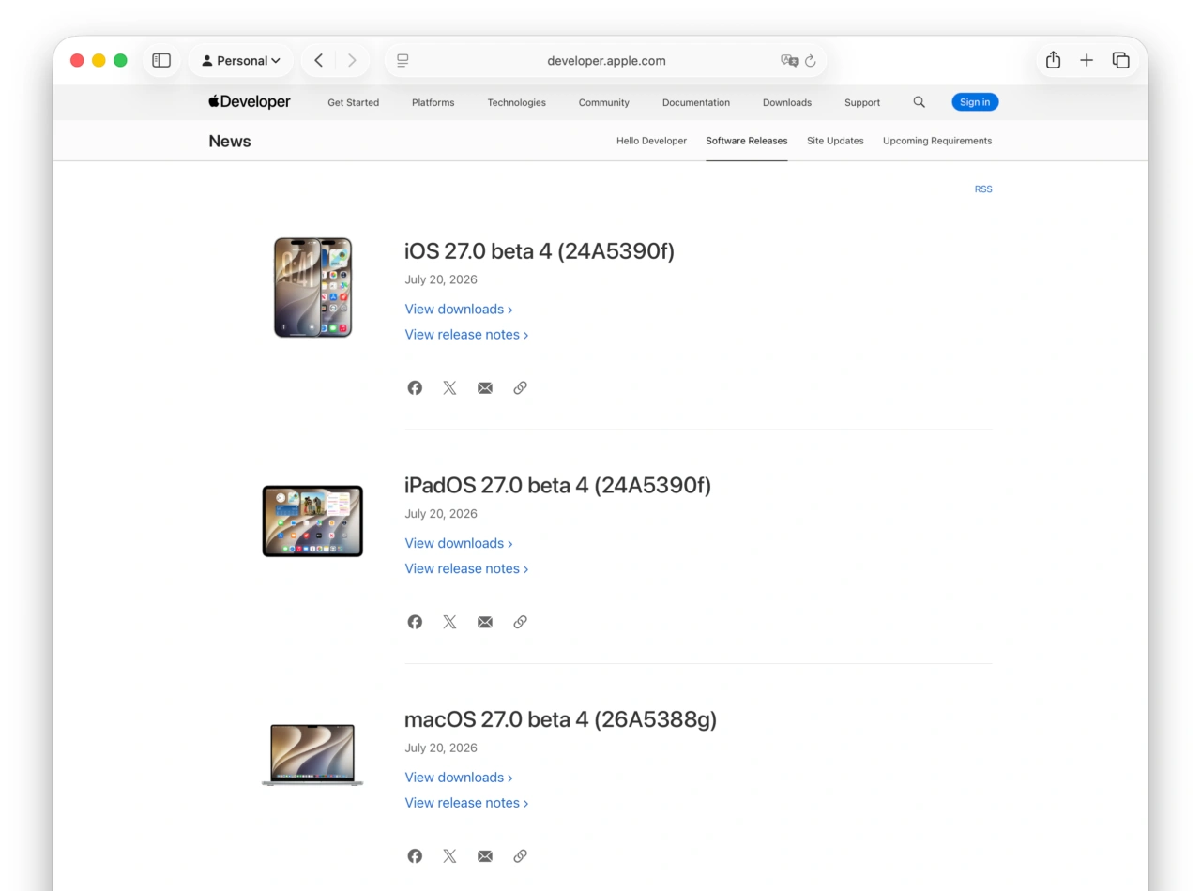Toggle the Safari sidebar button
Screen dimensions: 1201x891
(161, 60)
